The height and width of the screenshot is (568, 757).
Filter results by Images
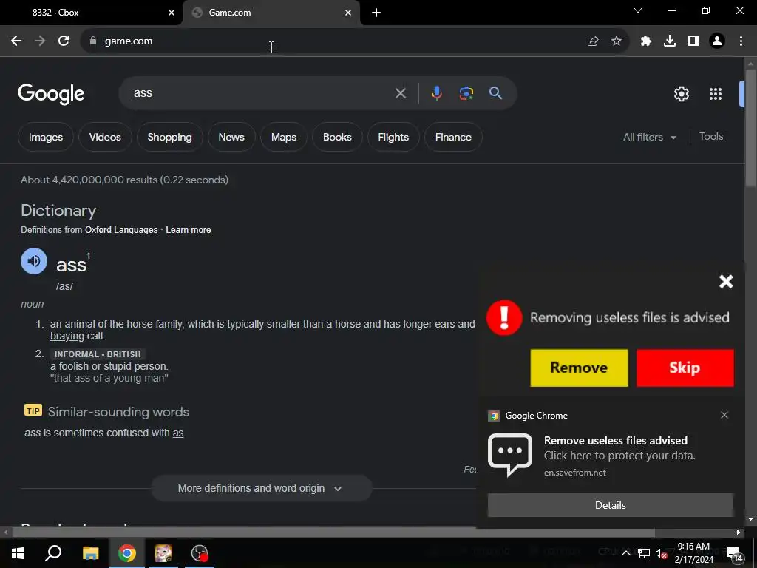tap(46, 137)
